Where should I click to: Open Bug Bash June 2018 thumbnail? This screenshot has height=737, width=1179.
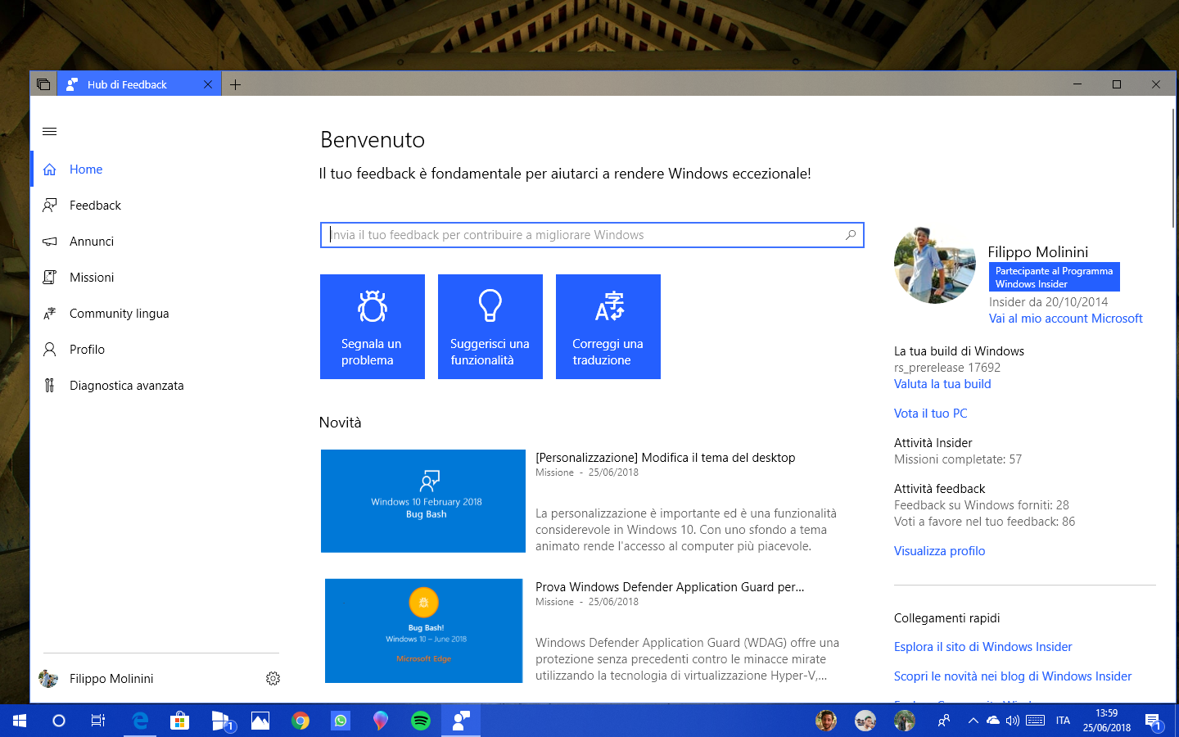(x=423, y=631)
